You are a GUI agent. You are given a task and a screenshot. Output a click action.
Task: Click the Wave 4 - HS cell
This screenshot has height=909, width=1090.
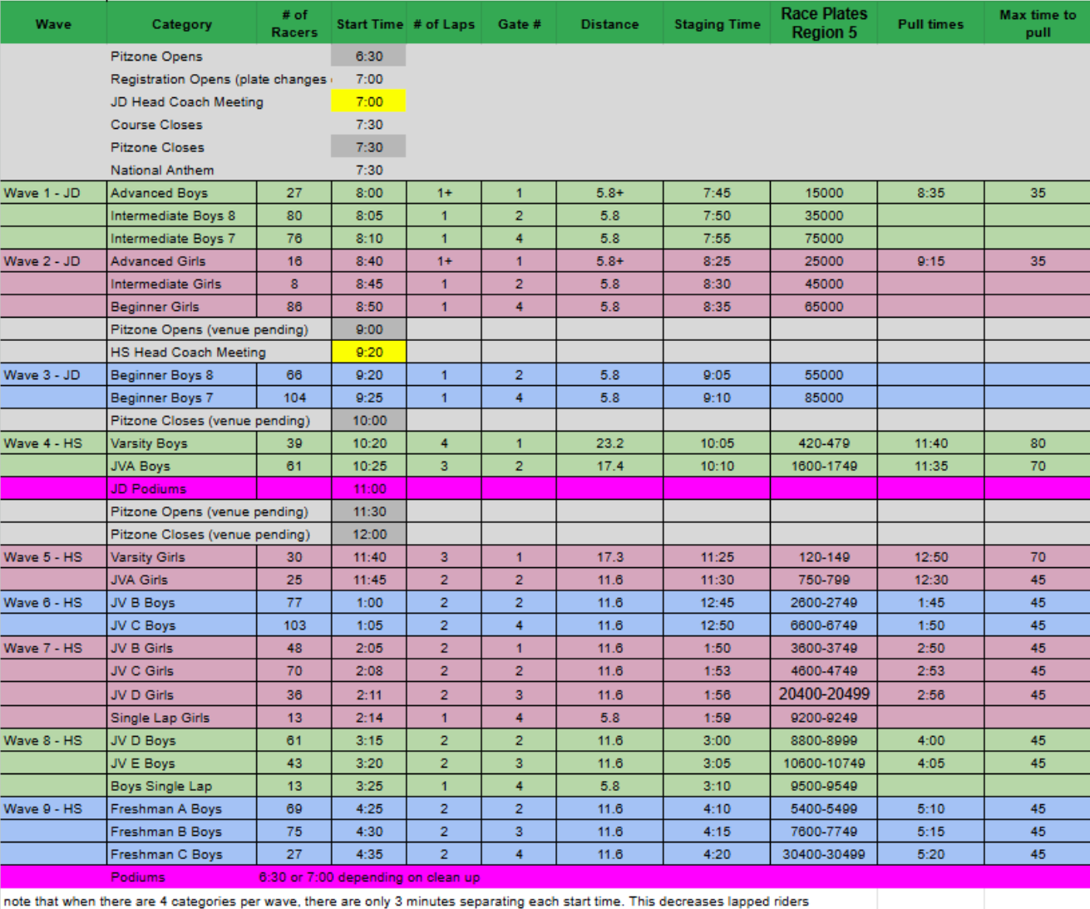pos(53,443)
